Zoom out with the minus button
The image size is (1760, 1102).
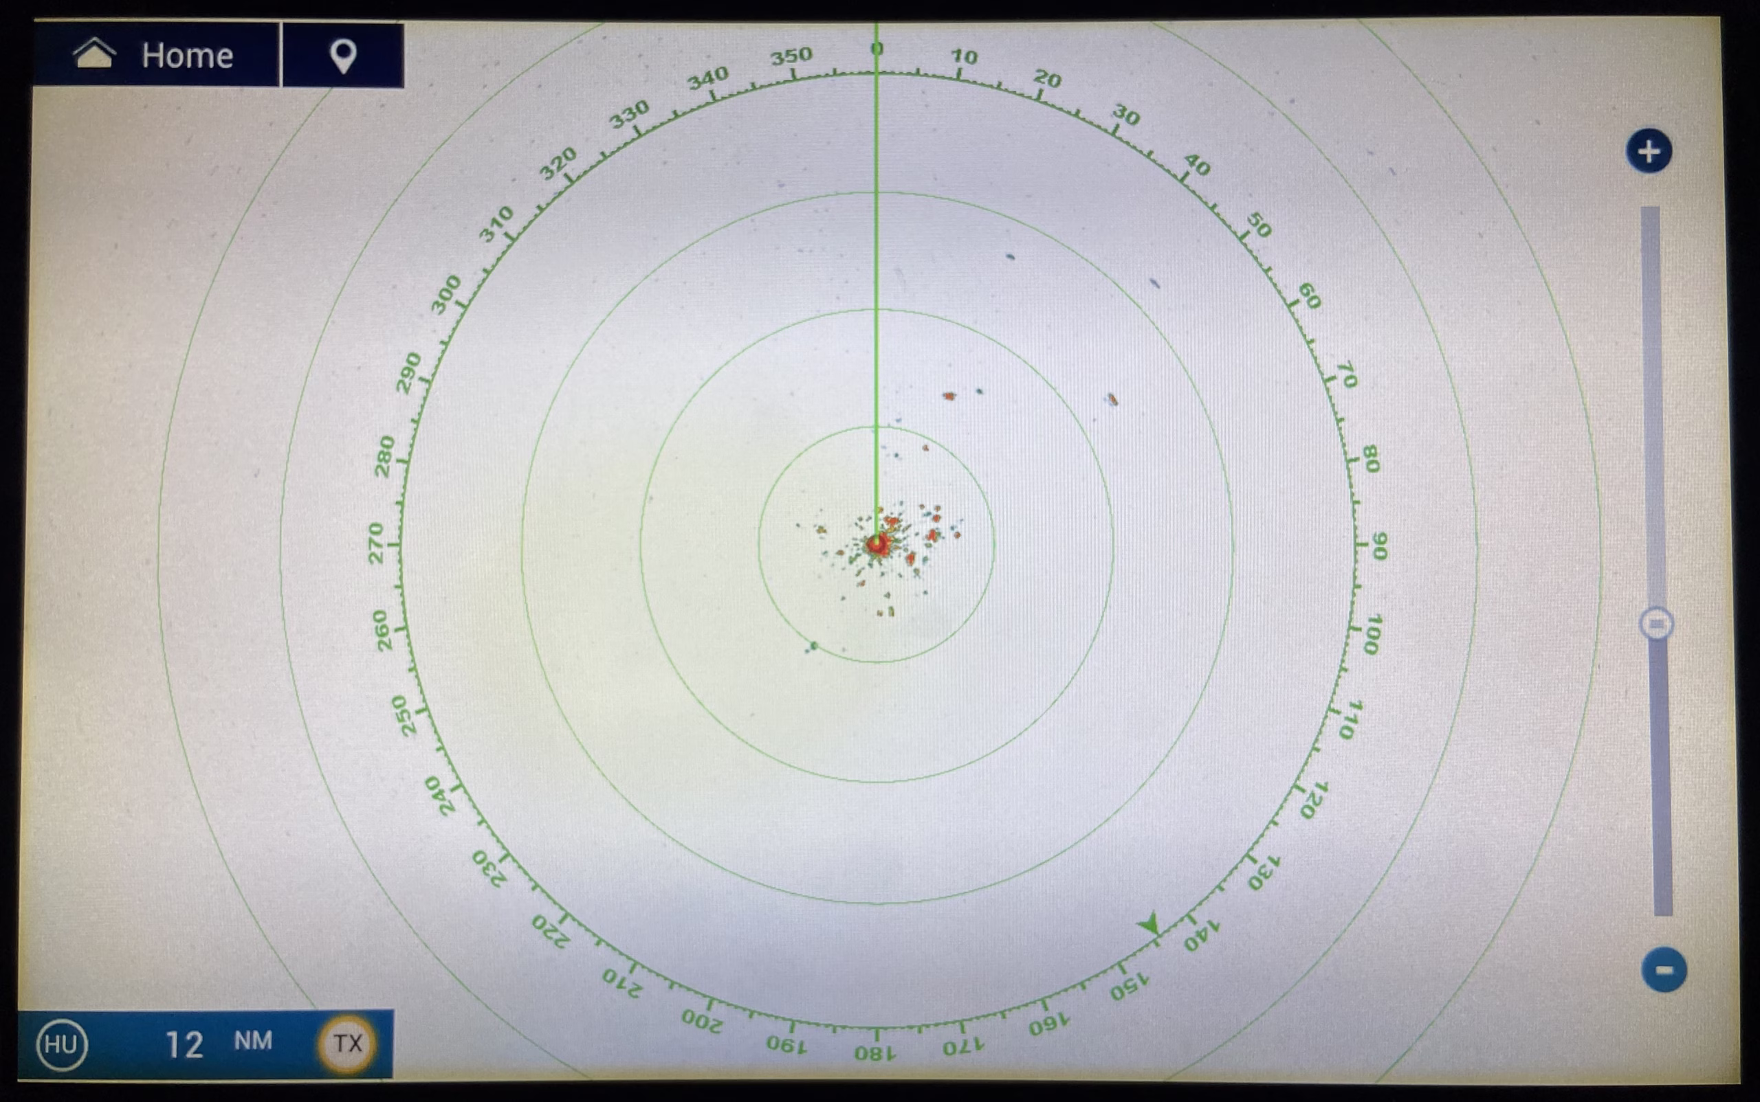tap(1664, 970)
